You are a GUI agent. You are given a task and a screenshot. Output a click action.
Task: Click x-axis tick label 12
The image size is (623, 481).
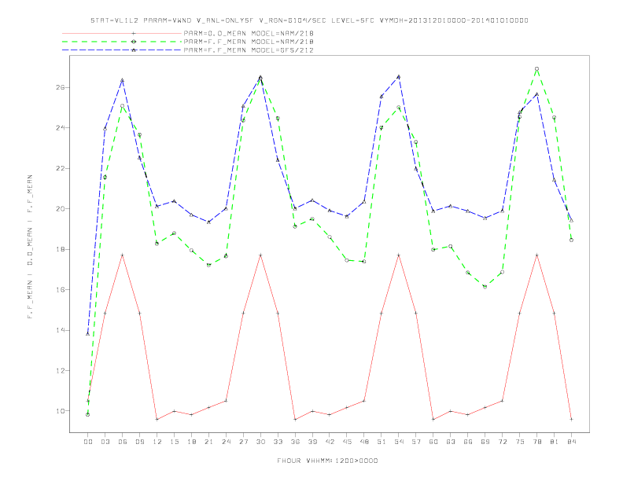tap(157, 442)
